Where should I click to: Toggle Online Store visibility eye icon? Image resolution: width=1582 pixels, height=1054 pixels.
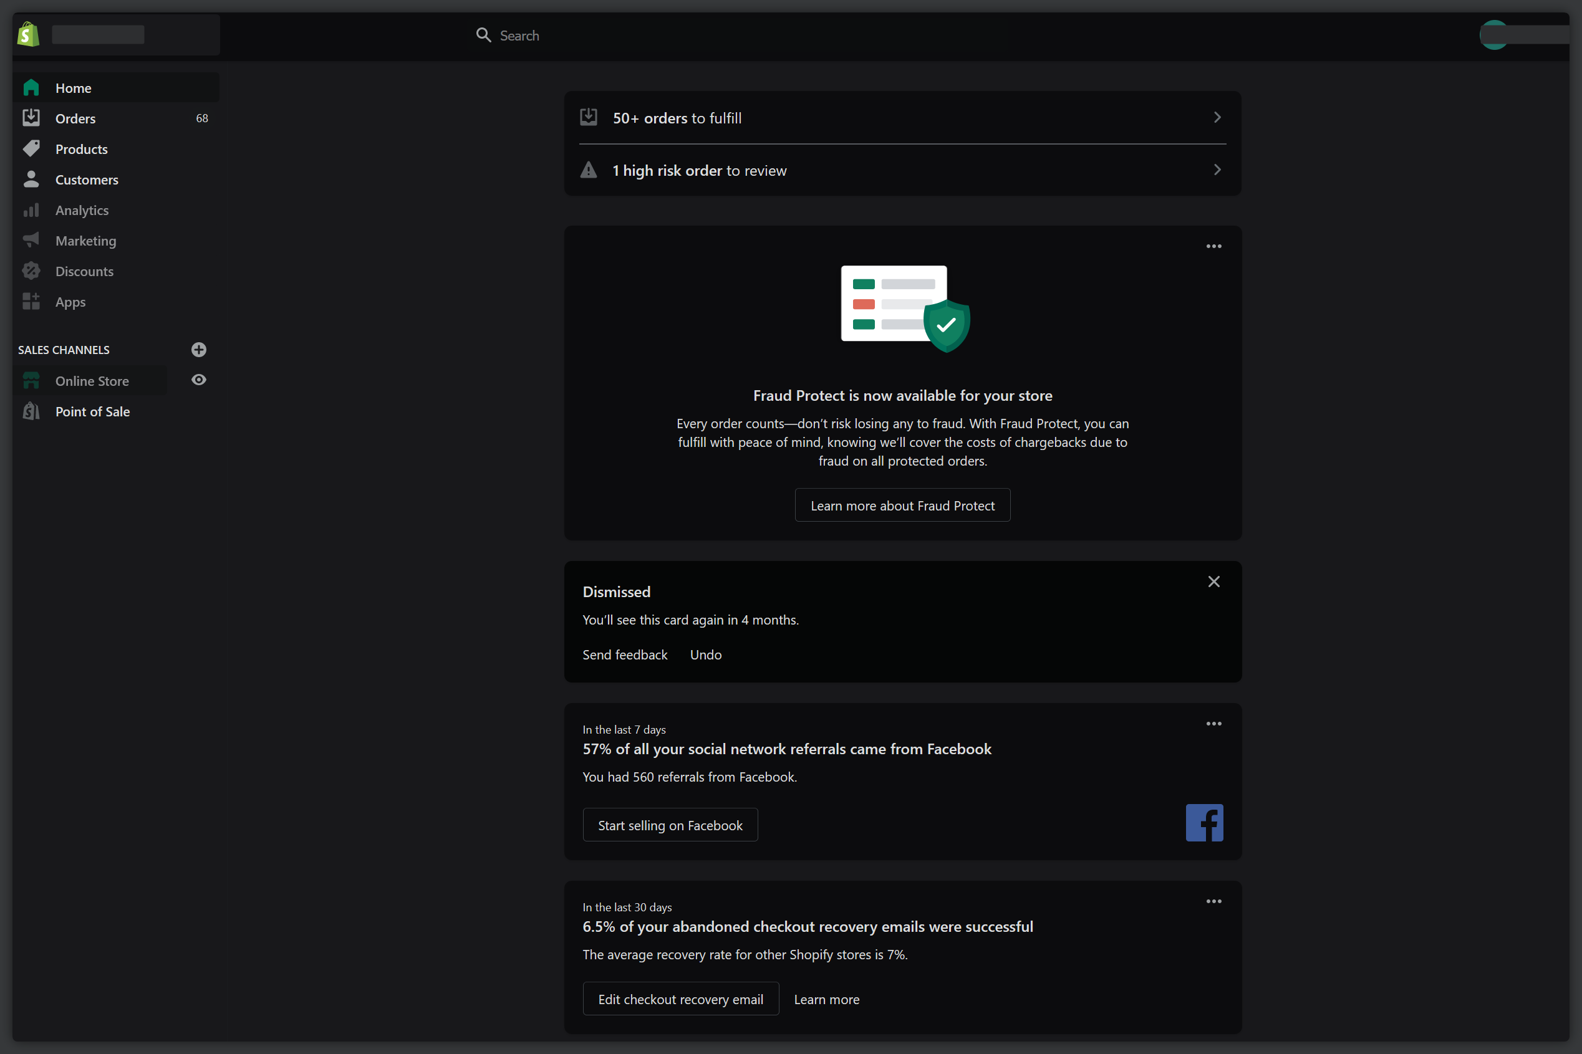tap(198, 380)
